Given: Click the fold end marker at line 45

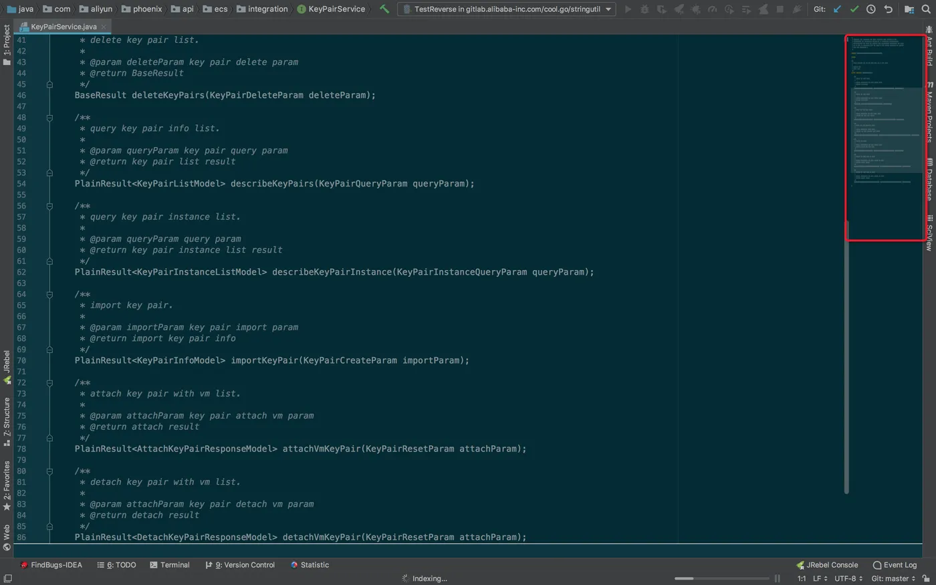Looking at the screenshot, I should tap(49, 84).
